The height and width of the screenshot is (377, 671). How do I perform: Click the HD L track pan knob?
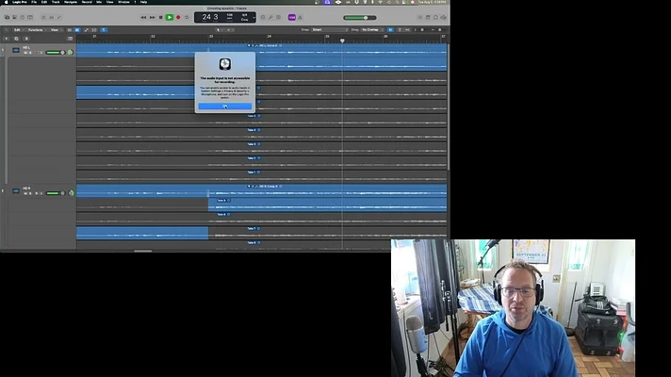pos(70,52)
